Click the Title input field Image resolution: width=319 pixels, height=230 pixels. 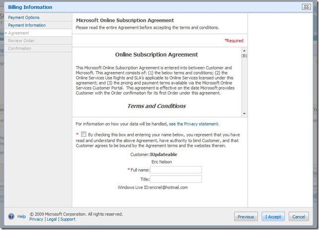(176, 179)
